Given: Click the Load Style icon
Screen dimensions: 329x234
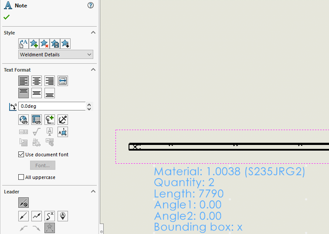Looking at the screenshot, I should click(65, 43).
